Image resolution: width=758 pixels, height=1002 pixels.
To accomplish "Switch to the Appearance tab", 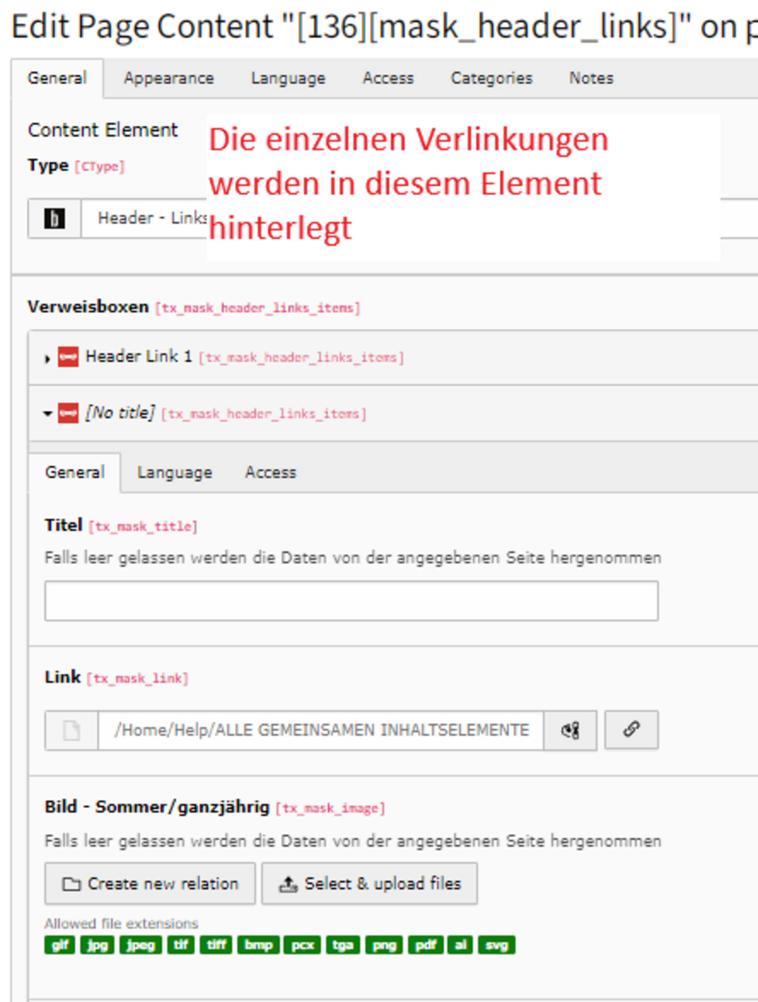I will (168, 78).
